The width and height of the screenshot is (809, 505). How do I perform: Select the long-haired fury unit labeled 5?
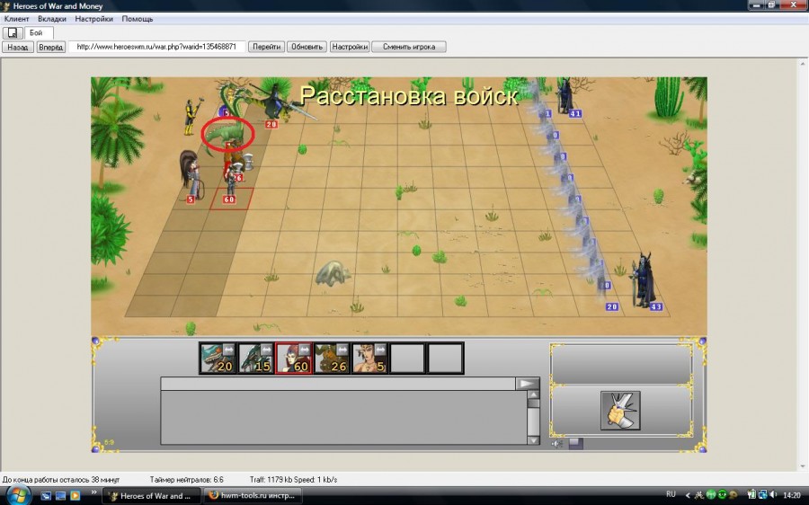(191, 175)
